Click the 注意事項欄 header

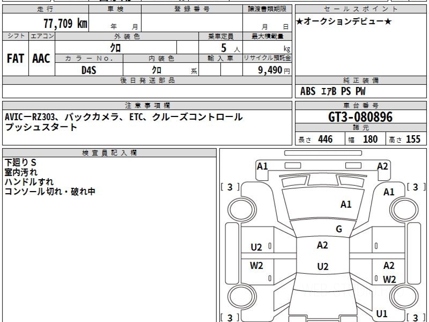coord(147,106)
